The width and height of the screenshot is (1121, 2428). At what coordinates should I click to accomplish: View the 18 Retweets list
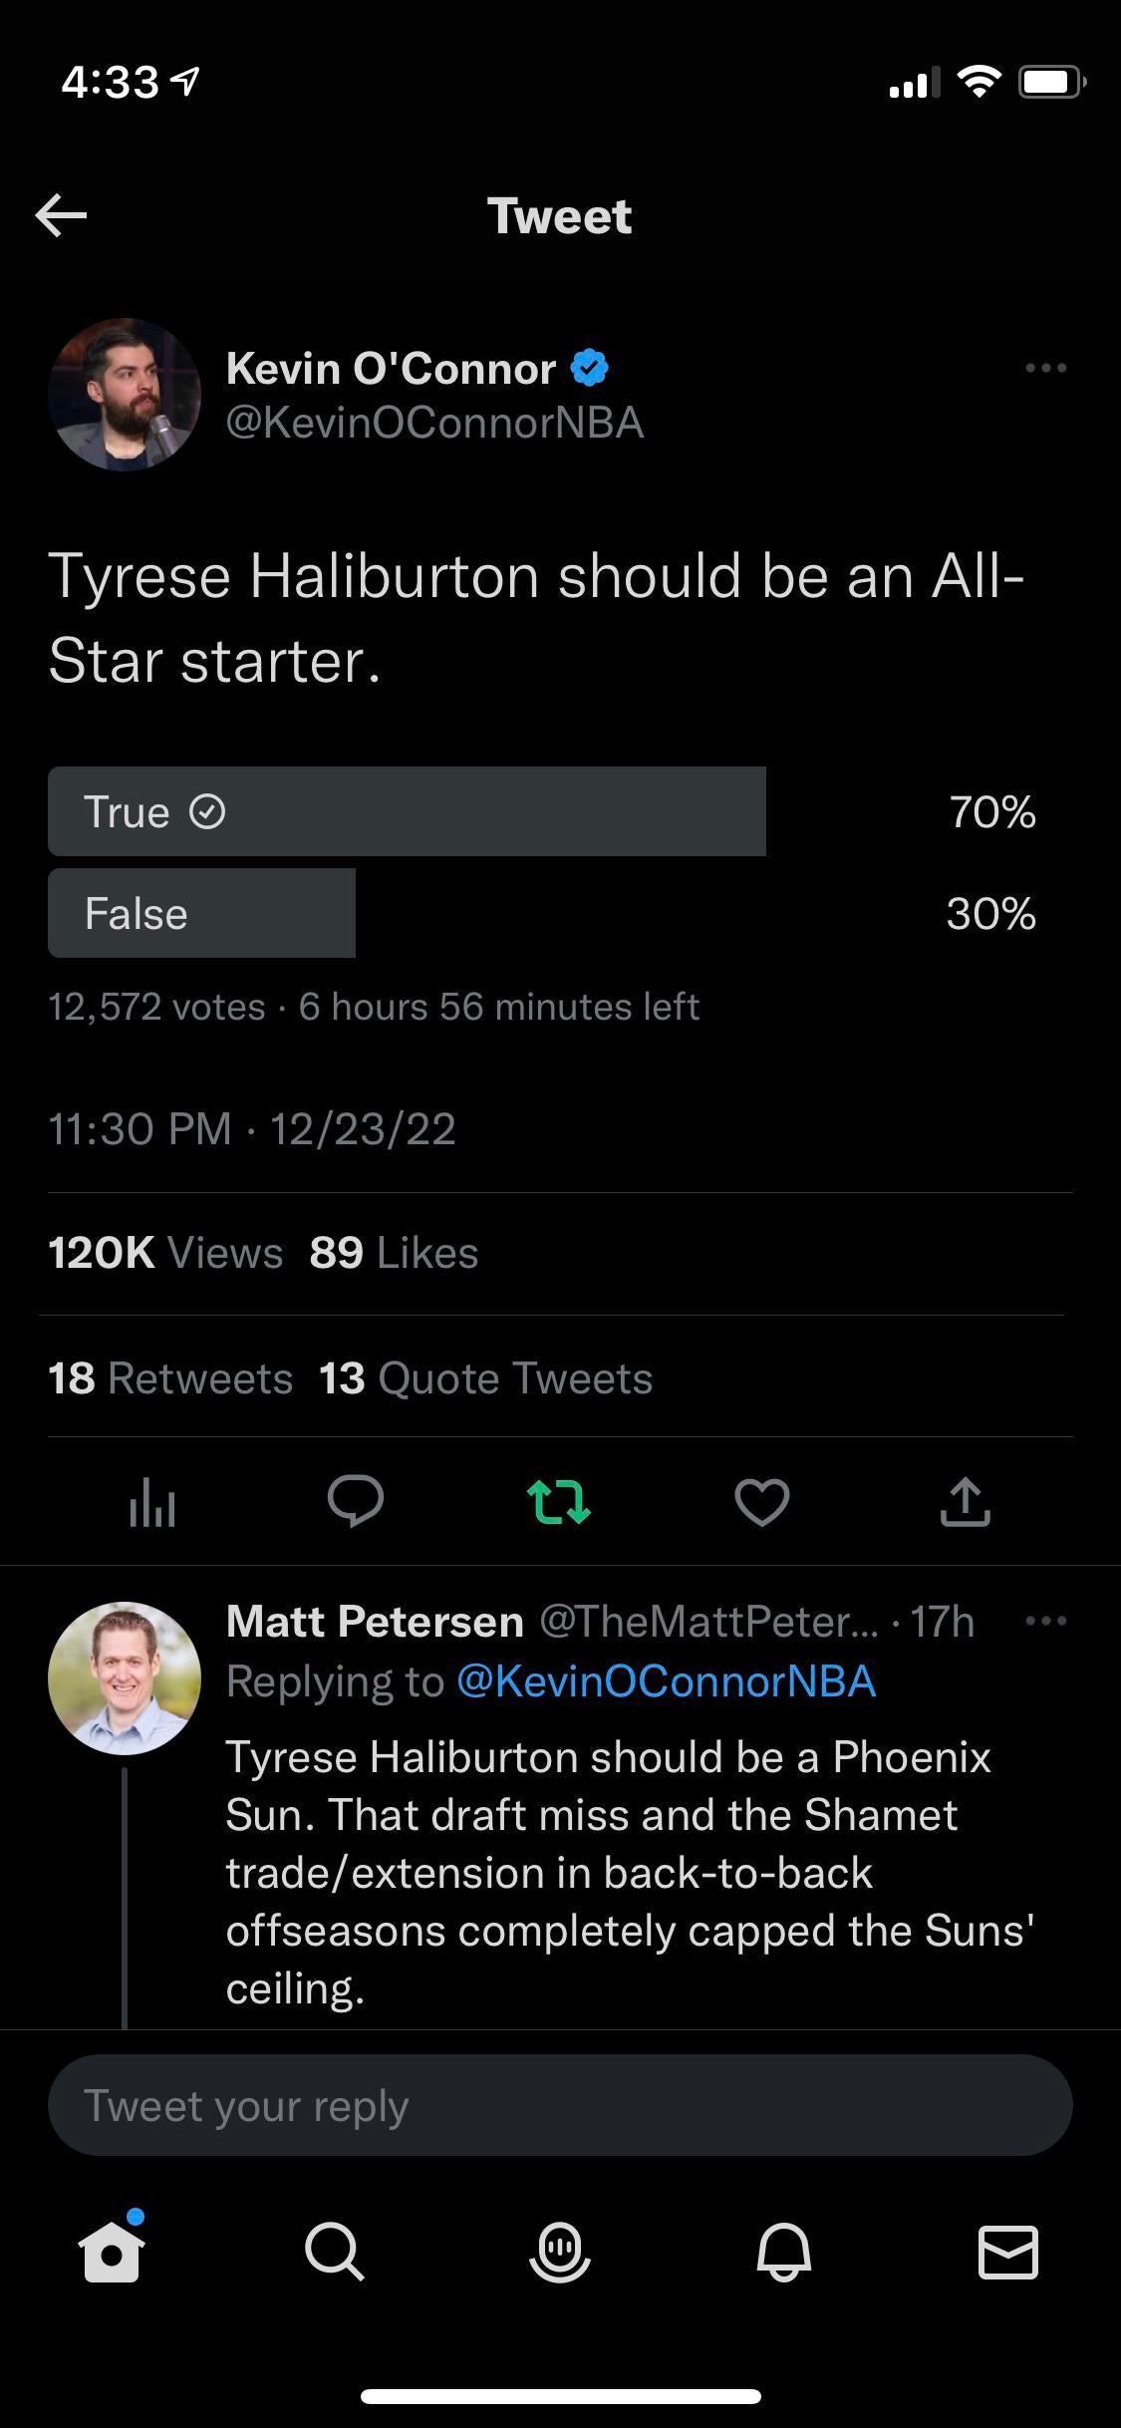(x=170, y=1378)
